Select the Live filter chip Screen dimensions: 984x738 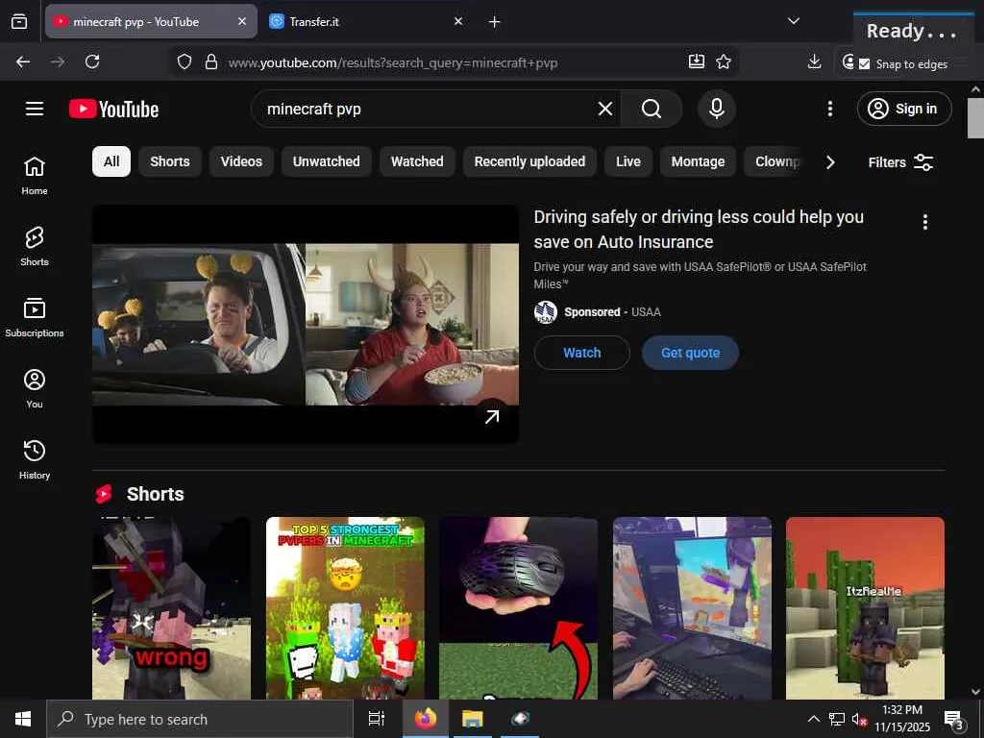627,161
